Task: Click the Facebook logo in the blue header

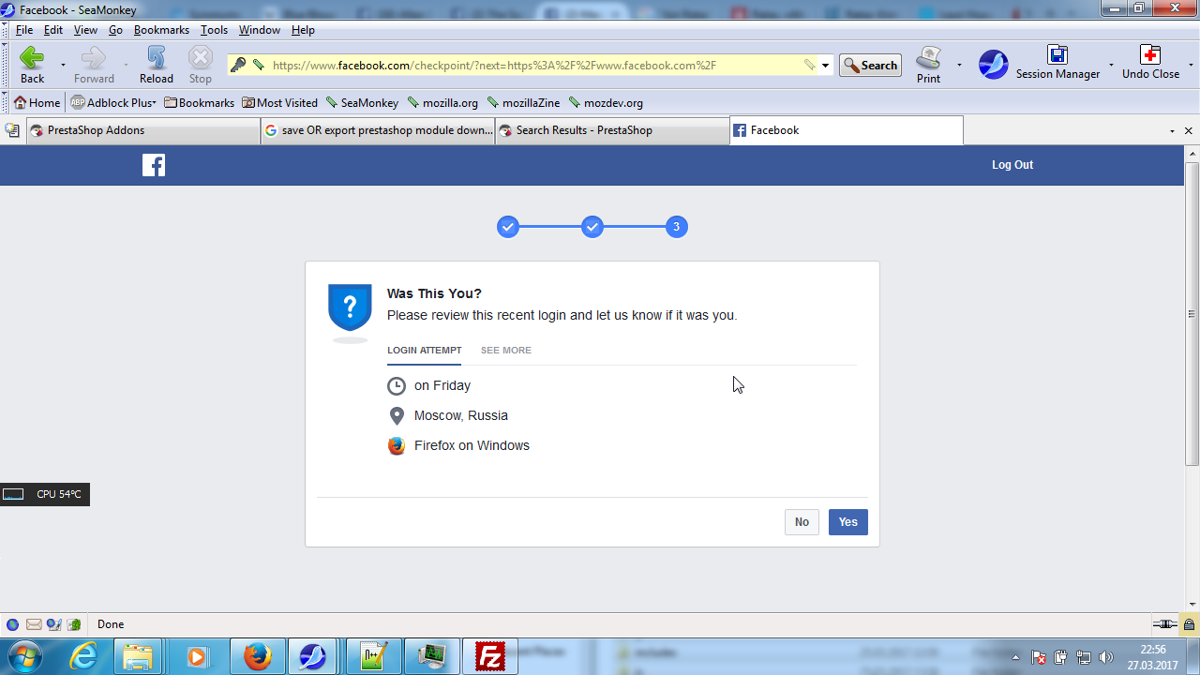Action: [x=154, y=165]
